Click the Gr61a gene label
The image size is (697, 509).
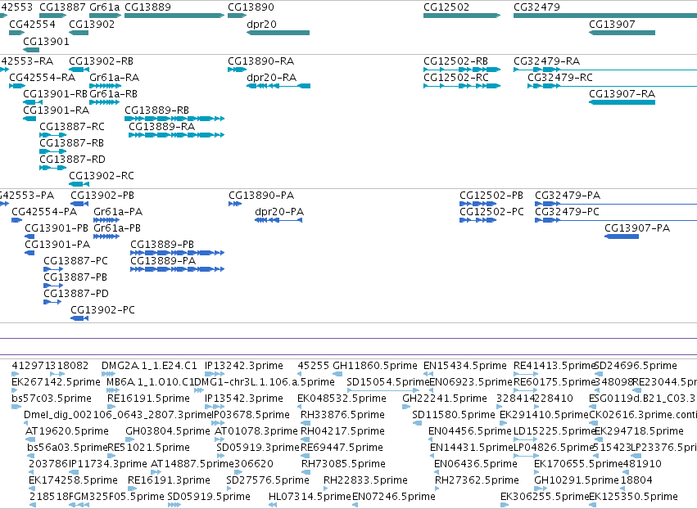click(105, 7)
